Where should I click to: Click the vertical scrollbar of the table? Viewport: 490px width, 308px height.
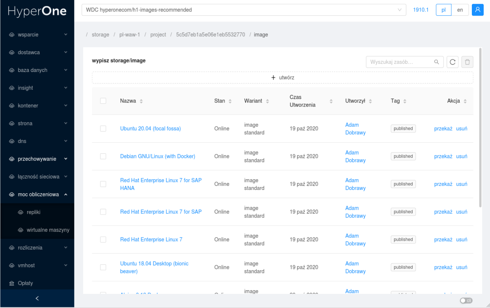pos(480,128)
